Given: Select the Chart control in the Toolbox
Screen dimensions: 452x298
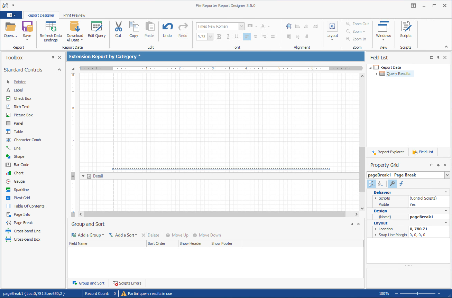Looking at the screenshot, I should [21, 173].
